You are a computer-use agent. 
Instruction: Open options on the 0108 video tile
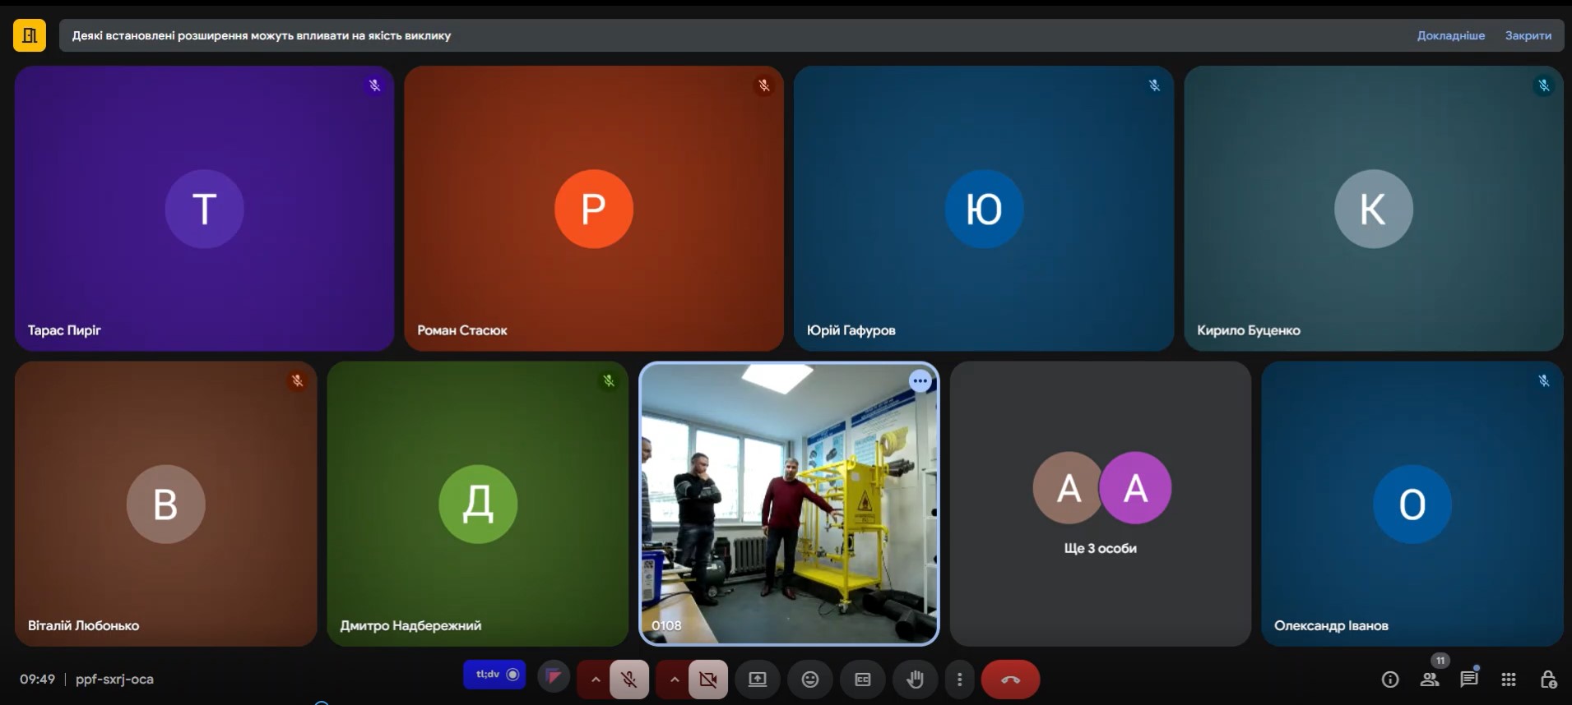pyautogui.click(x=920, y=380)
